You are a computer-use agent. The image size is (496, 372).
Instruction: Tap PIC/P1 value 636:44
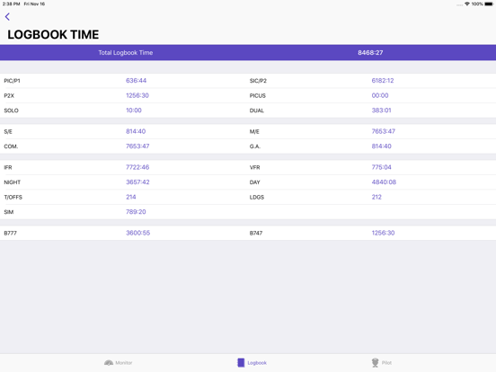coord(136,81)
